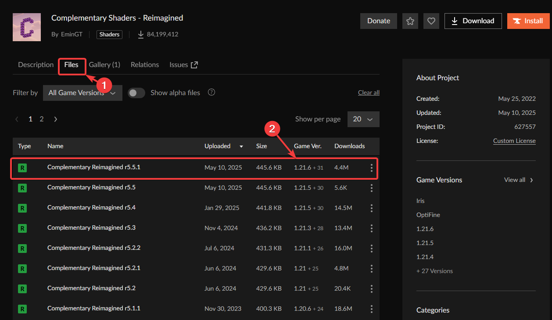Click the release R badge for r5.4
Viewport: 552px width, 320px height.
[x=22, y=208]
